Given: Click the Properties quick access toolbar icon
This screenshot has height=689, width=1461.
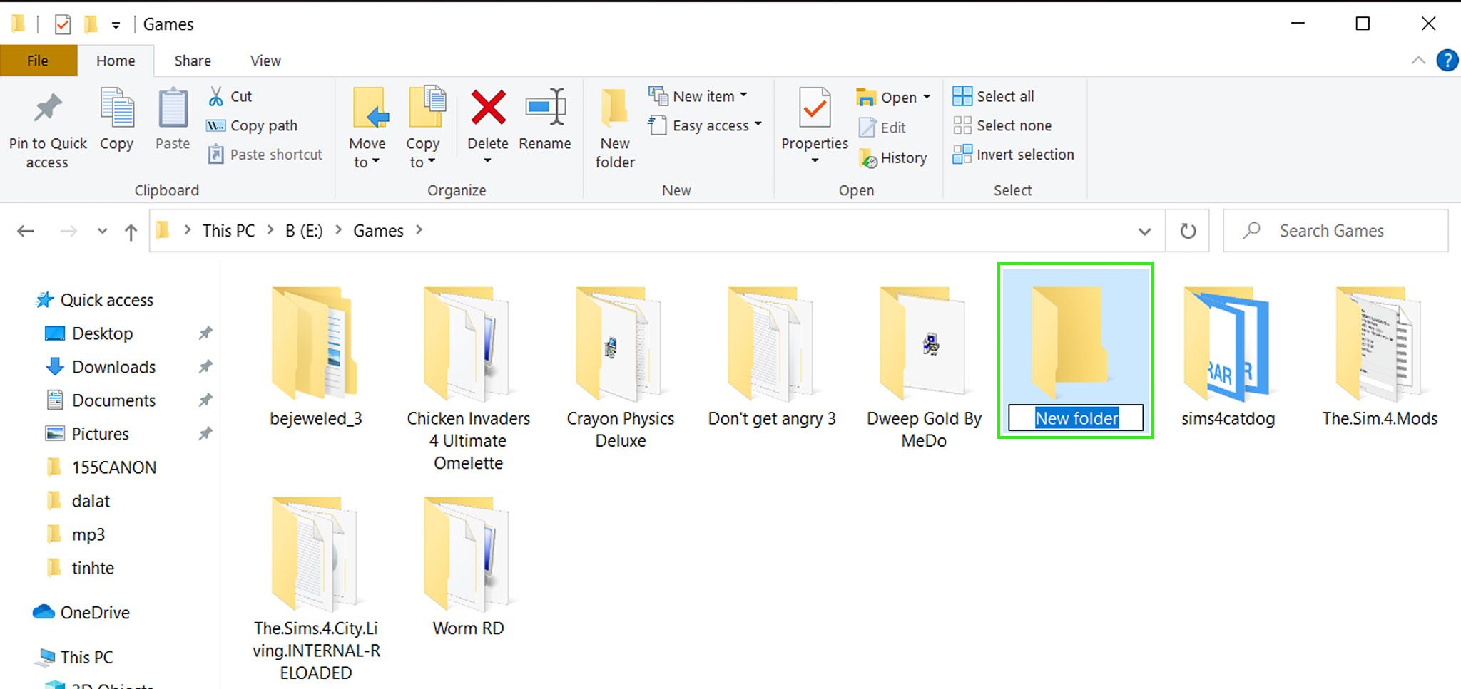Looking at the screenshot, I should point(63,25).
